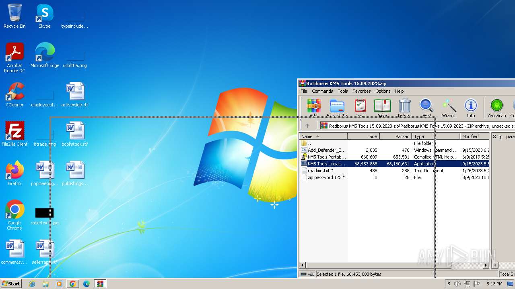
Task: Click the Action Center flag icon
Action: [477, 284]
